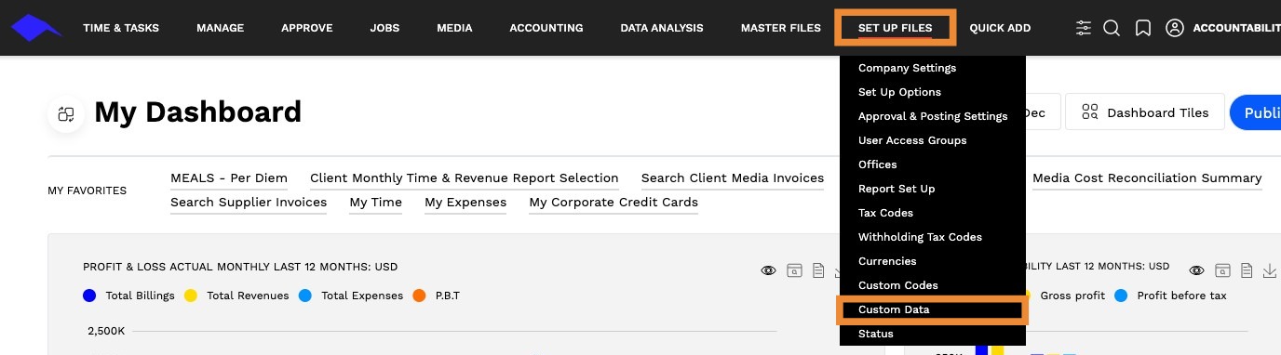
Task: Click the search magnifier icon
Action: [1112, 28]
